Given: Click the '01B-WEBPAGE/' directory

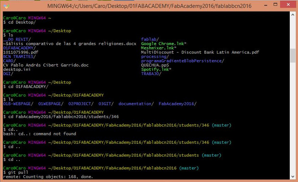Looking at the screenshot, I should pyautogui.click(x=18, y=104).
